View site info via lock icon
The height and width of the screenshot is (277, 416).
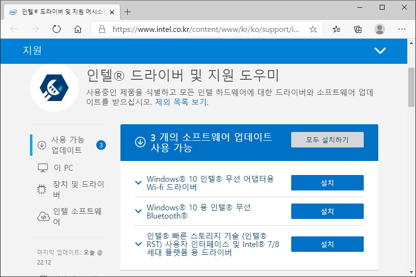point(102,29)
